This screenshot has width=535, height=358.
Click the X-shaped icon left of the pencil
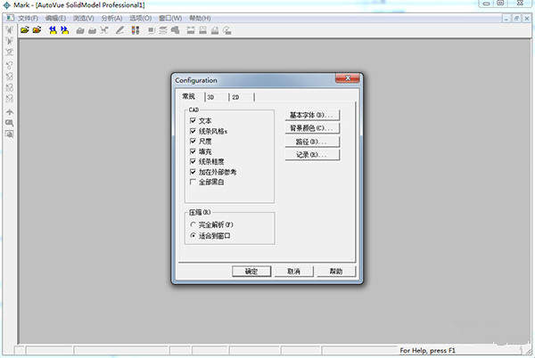(x=104, y=30)
